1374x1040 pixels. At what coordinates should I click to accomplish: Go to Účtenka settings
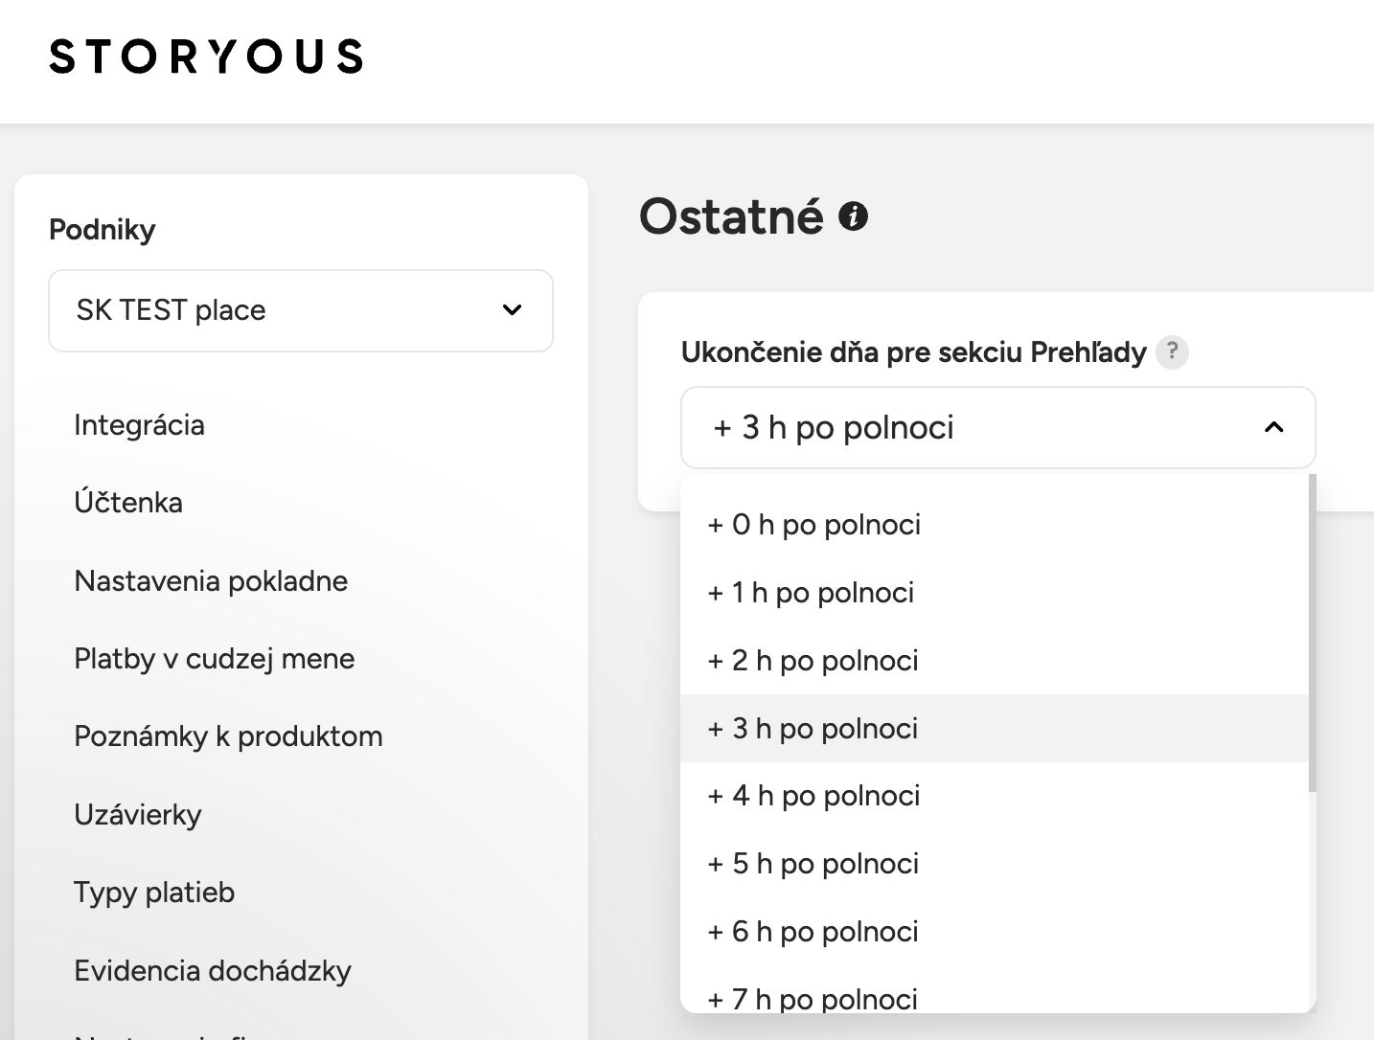pyautogui.click(x=128, y=503)
